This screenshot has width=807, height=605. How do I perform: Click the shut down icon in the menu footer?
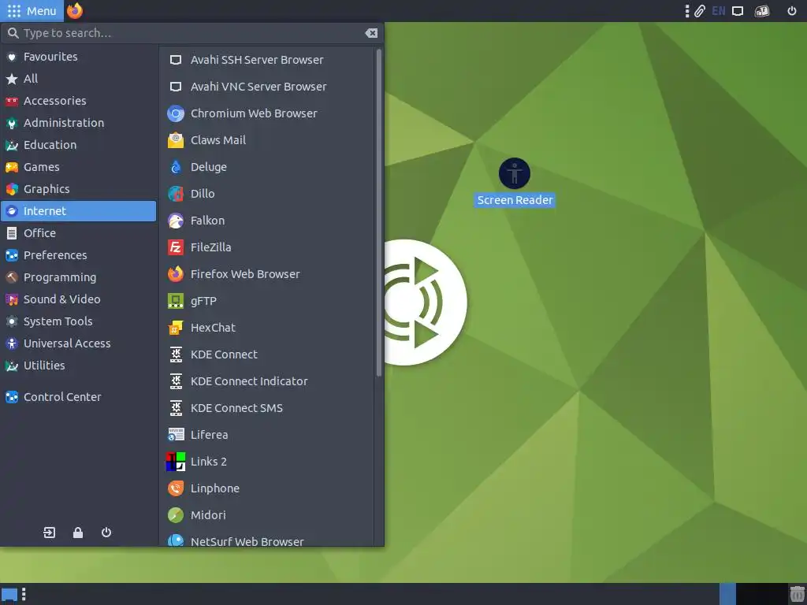tap(106, 532)
